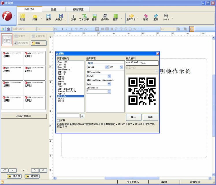216x185 pixels.
Task: Go to last page with >> button
Action: pos(43,170)
